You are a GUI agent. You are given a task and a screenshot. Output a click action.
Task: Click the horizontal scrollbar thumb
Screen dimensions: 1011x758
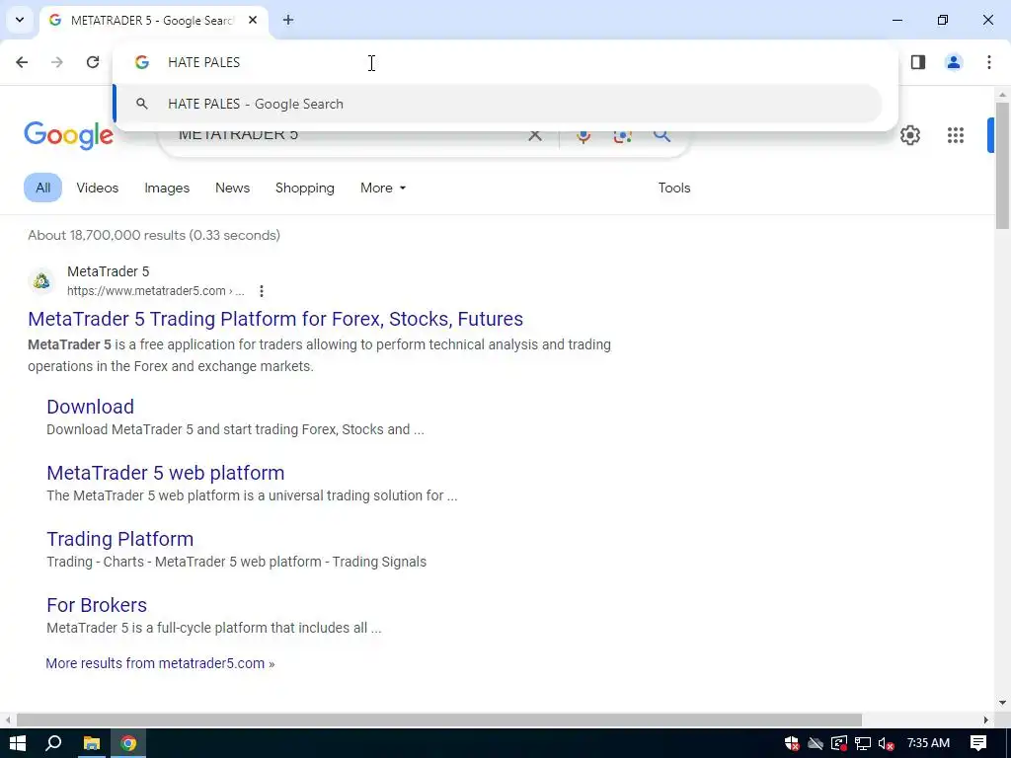439,720
